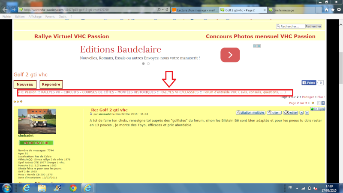This screenshot has width=343, height=193.
Task: Open the Outils menu
Action: tap(63, 16)
